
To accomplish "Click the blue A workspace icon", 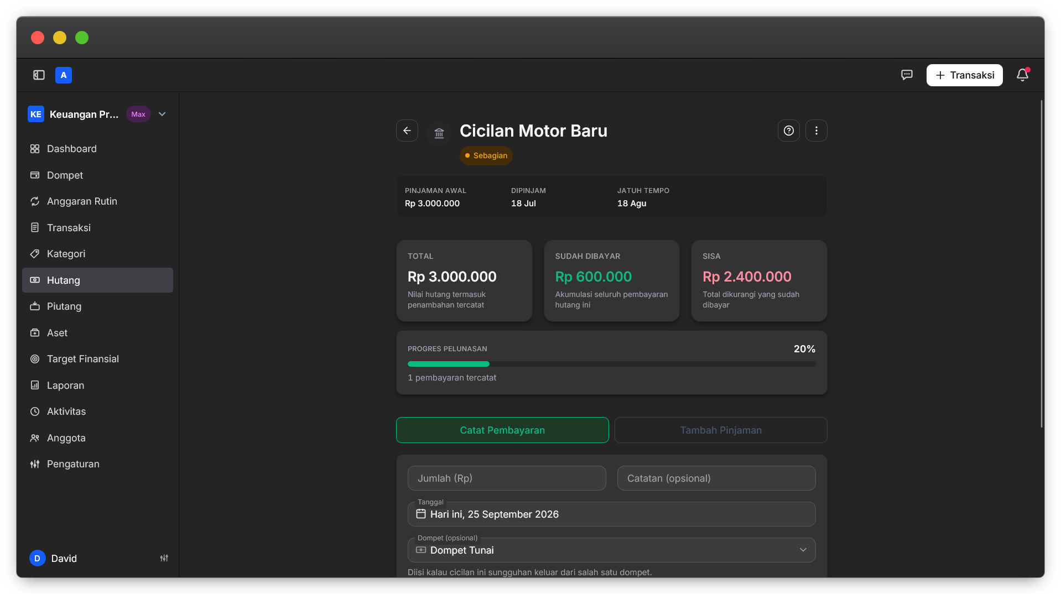I will click(x=64, y=75).
